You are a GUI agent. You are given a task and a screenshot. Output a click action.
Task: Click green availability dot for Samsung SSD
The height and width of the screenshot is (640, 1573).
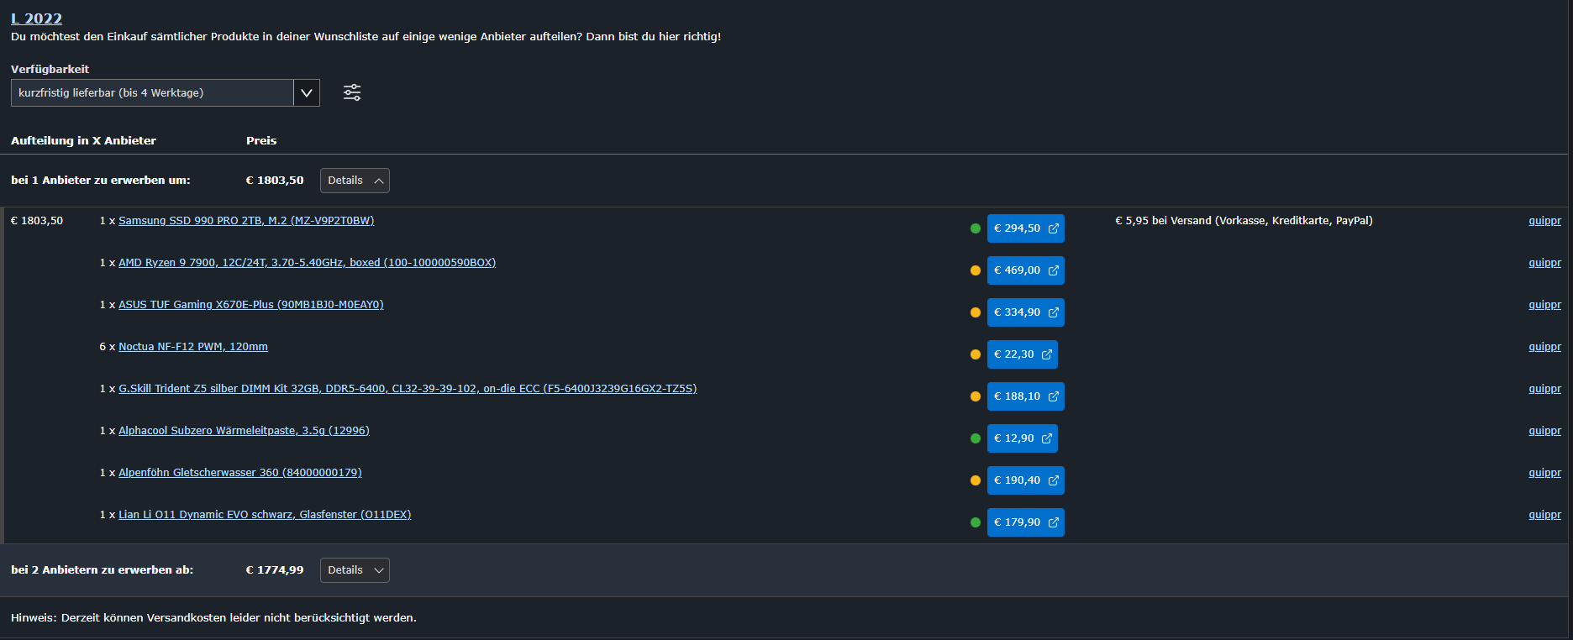coord(976,228)
